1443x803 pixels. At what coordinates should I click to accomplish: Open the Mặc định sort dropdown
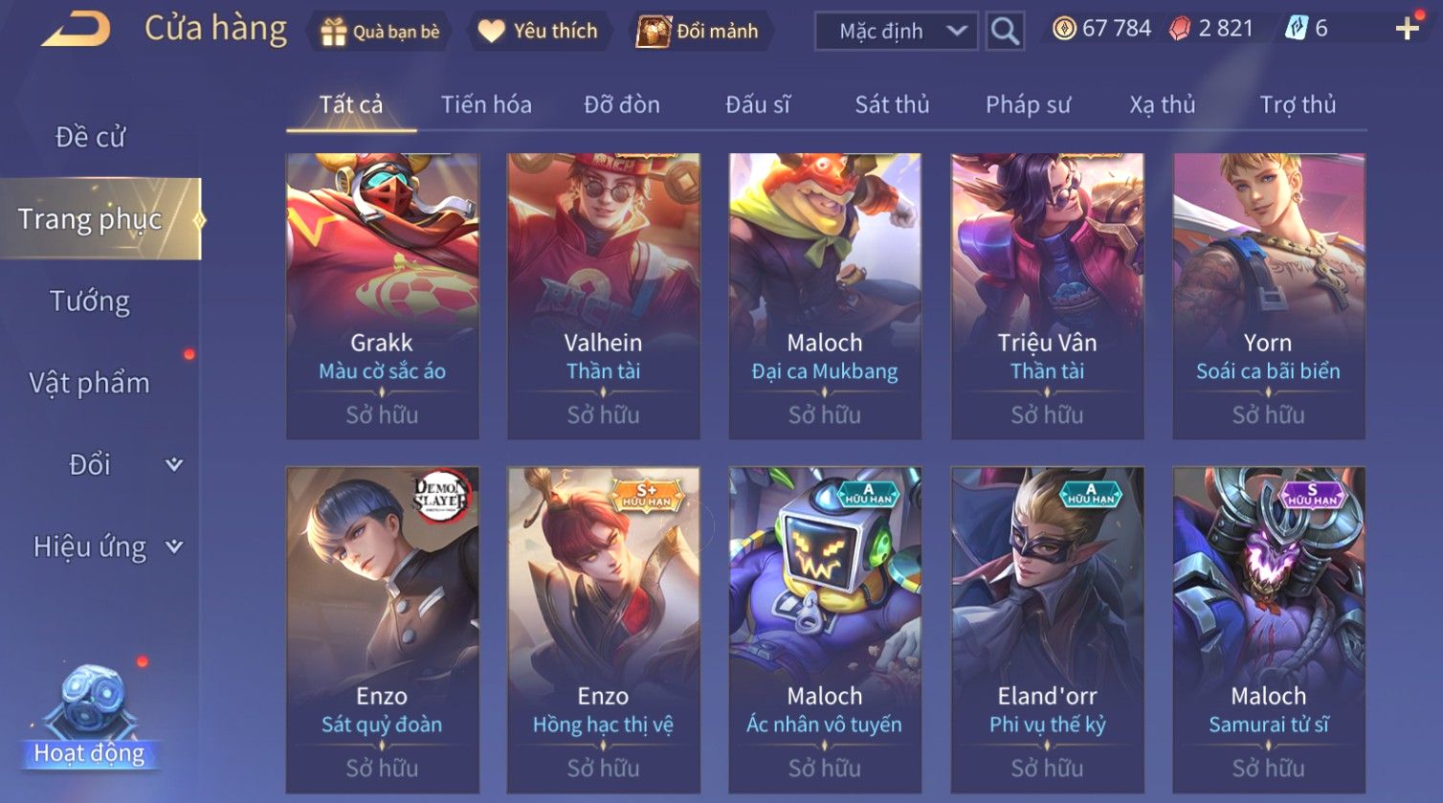tap(897, 32)
